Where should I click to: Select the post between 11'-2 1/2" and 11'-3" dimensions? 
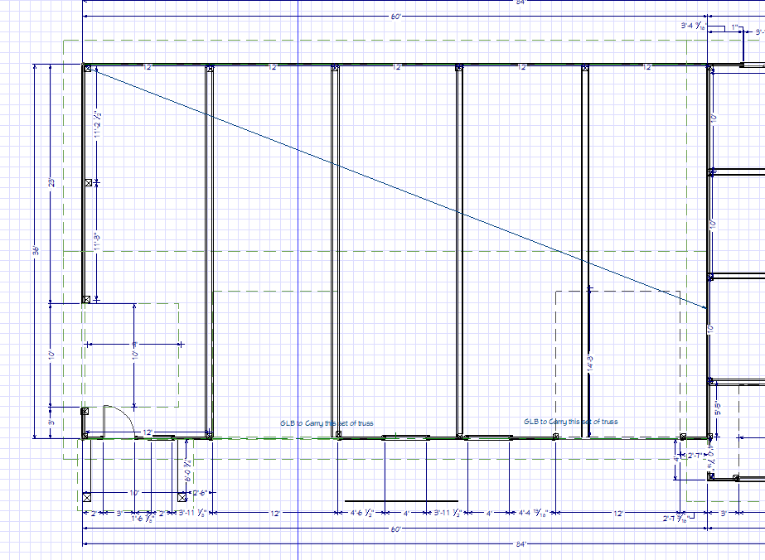pyautogui.click(x=89, y=182)
